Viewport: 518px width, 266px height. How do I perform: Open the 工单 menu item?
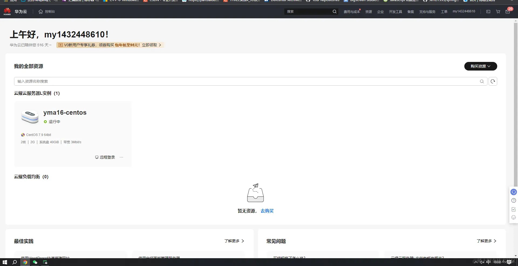444,12
